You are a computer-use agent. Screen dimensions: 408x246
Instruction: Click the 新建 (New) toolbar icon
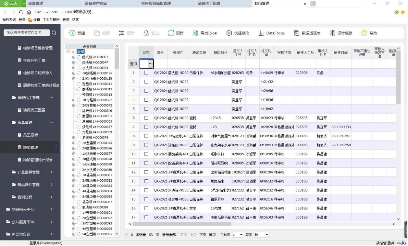(72, 33)
